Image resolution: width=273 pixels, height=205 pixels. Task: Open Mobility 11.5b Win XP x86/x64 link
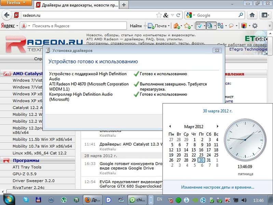pyautogui.click(x=42, y=139)
